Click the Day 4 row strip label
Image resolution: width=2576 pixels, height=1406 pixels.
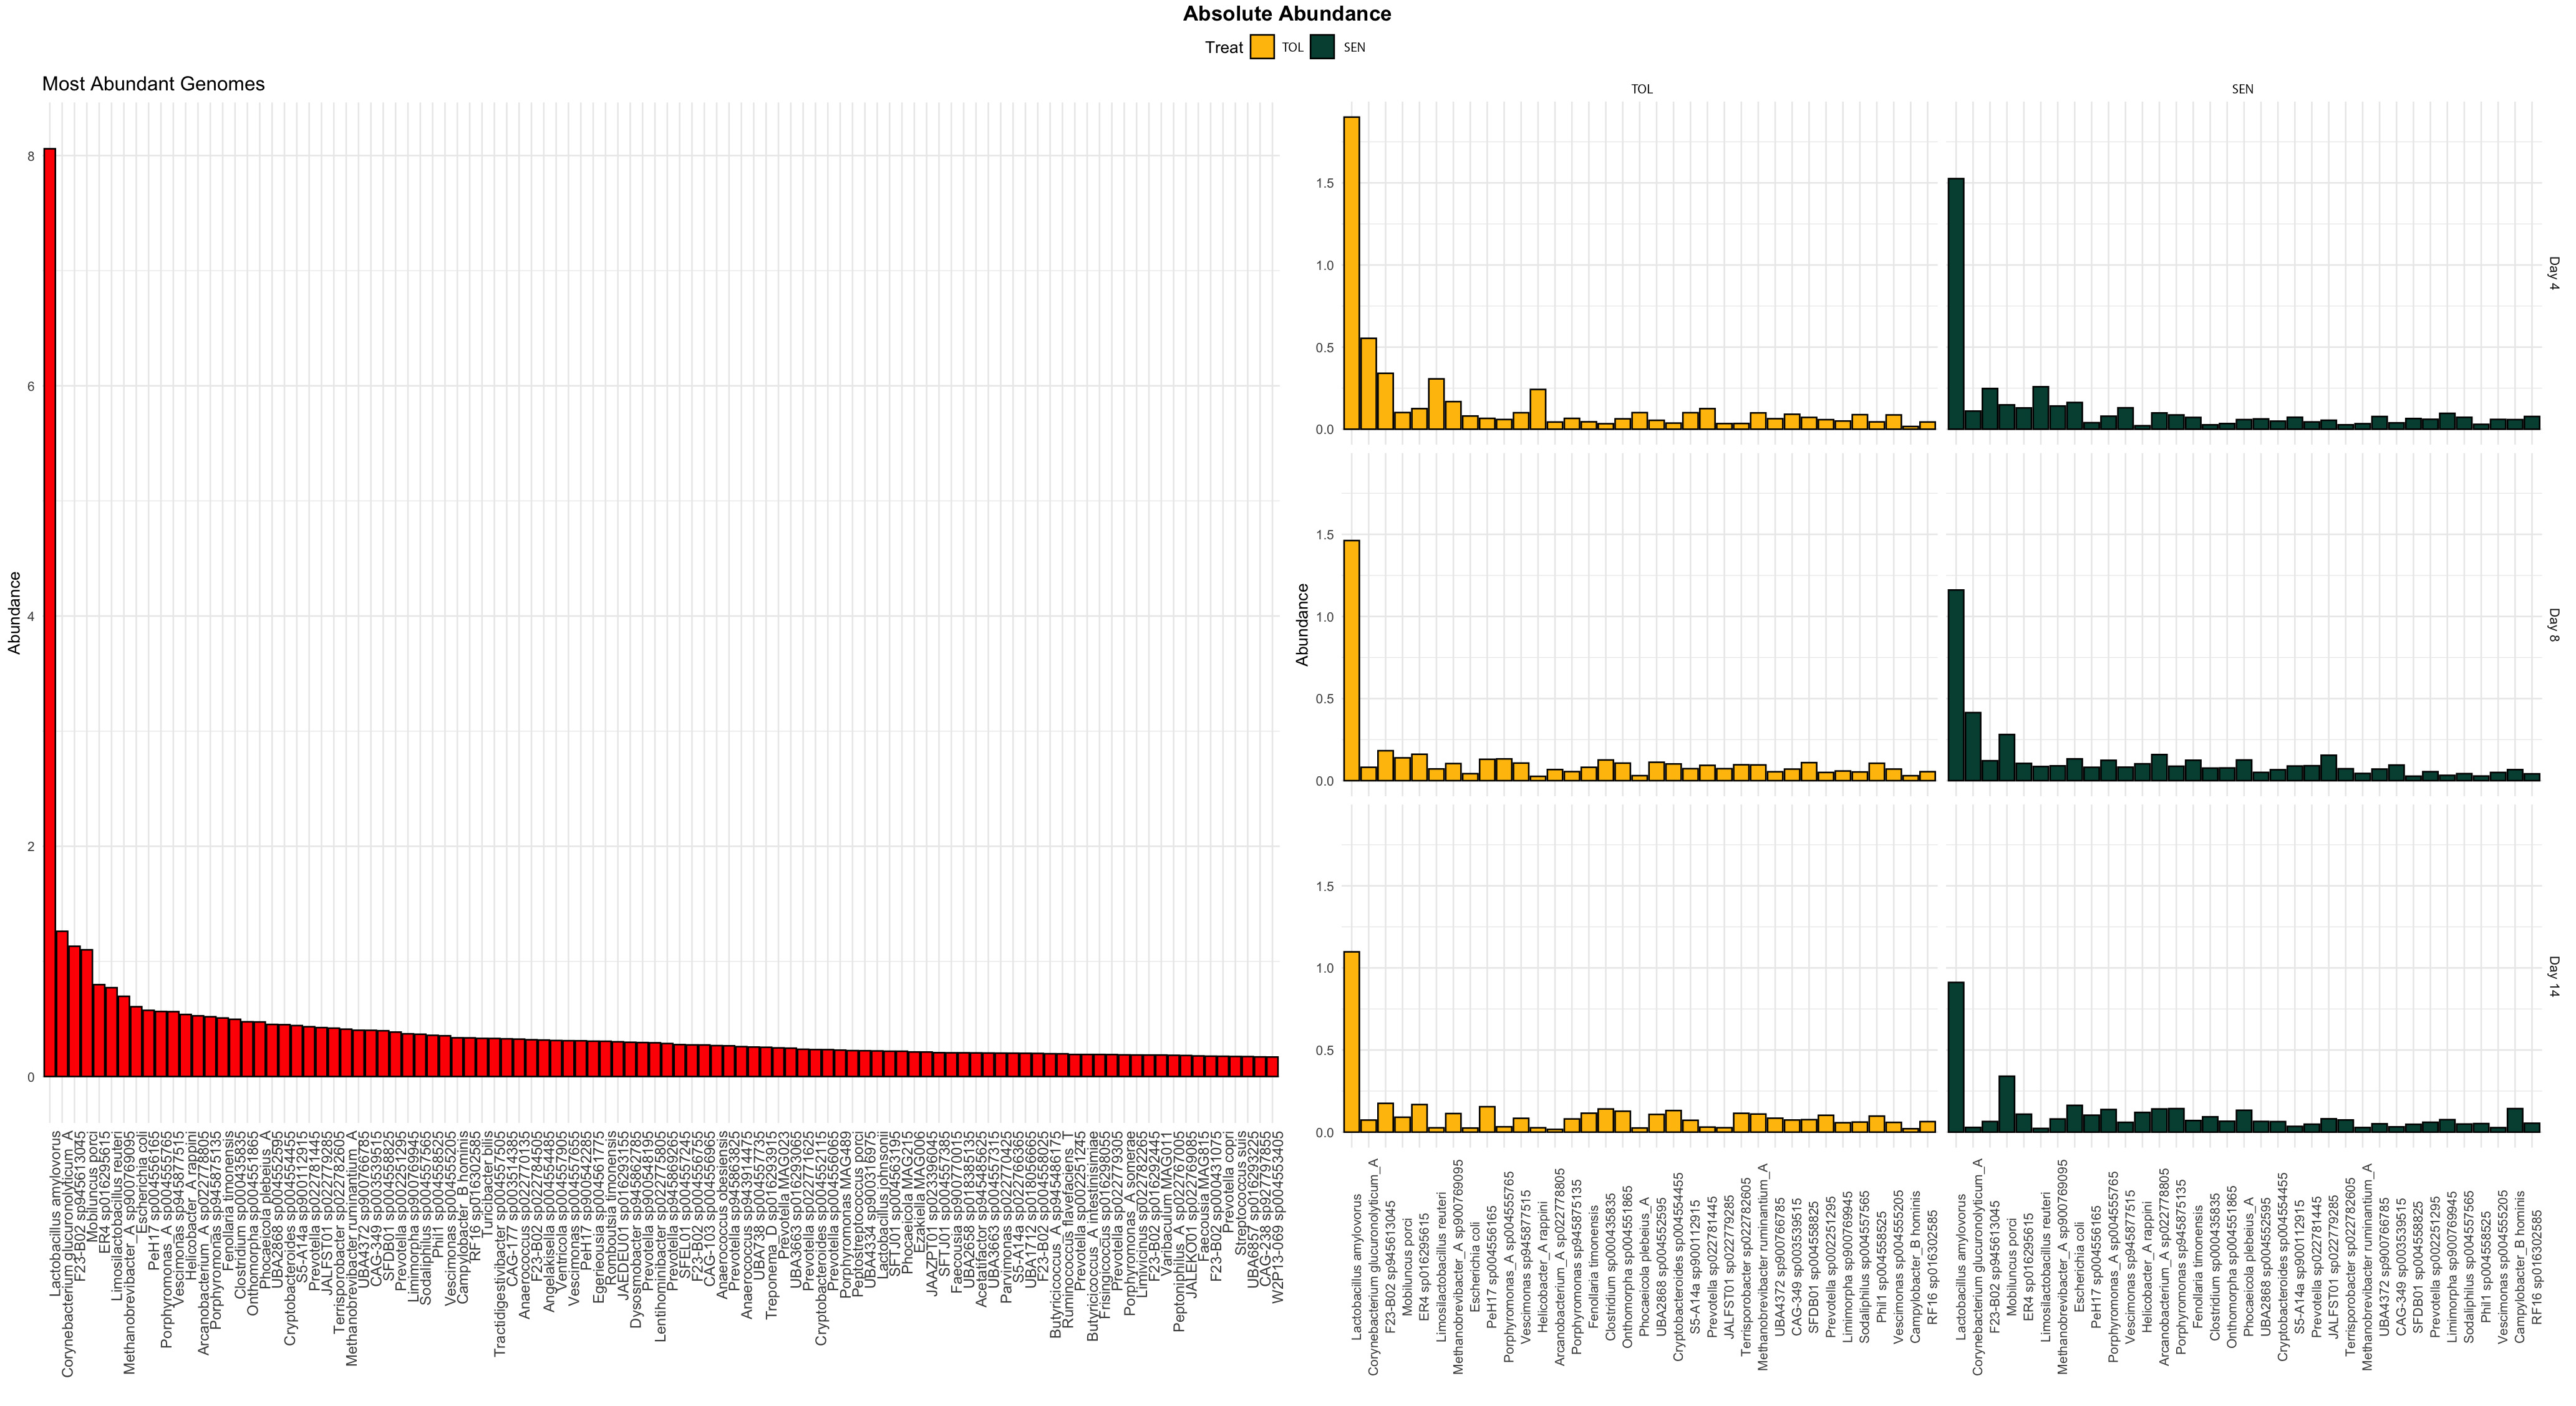pos(2553,273)
